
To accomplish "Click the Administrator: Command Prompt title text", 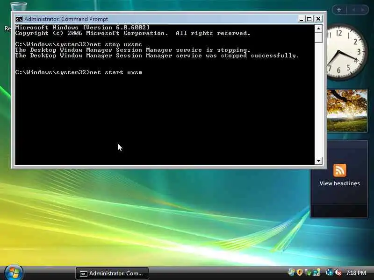I will (66, 19).
